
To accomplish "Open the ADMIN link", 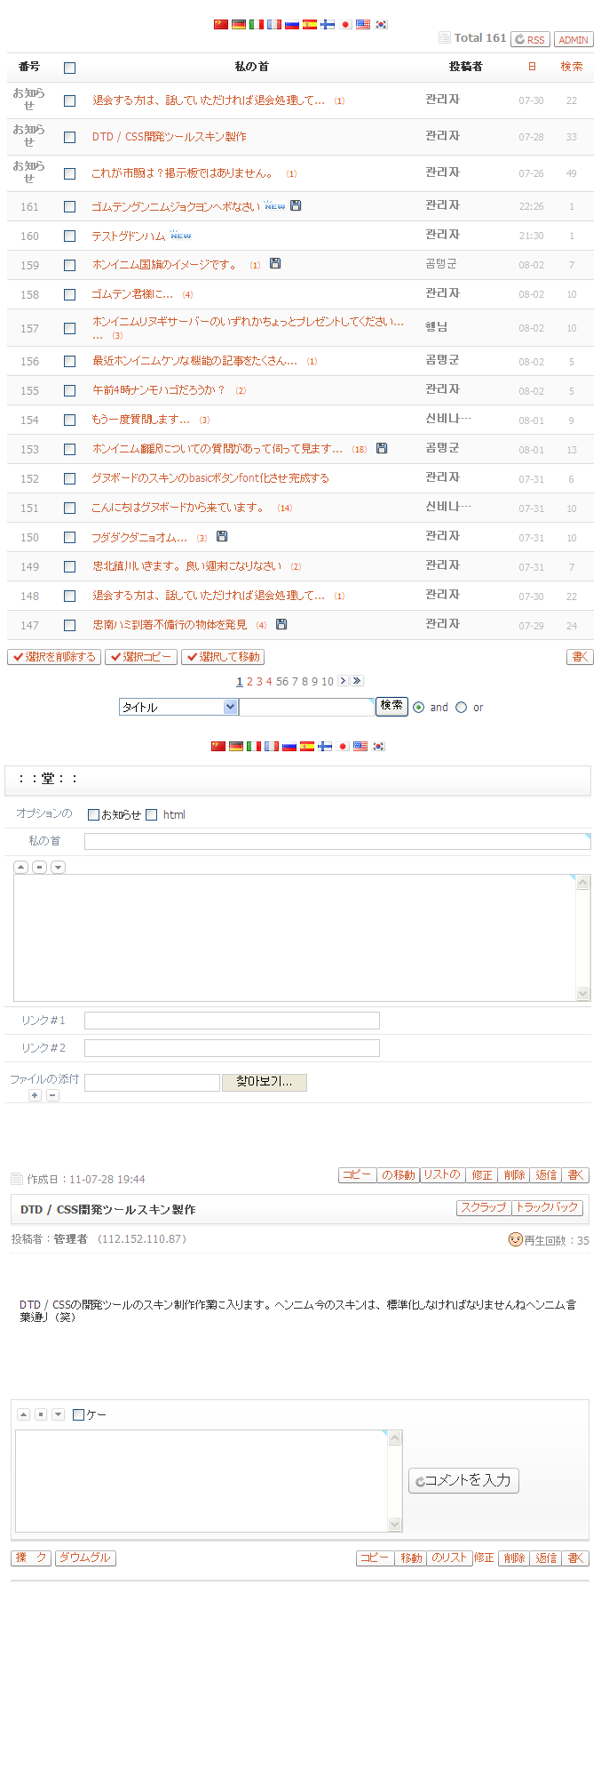I will pyautogui.click(x=573, y=39).
